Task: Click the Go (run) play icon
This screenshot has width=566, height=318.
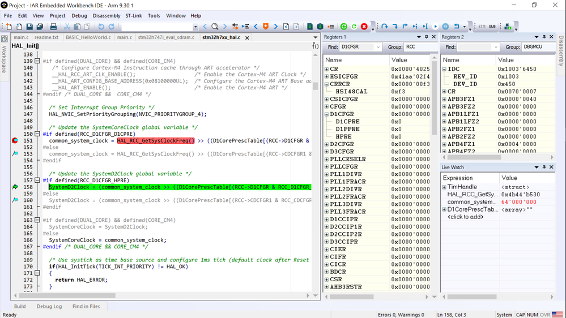Action: 435,27
